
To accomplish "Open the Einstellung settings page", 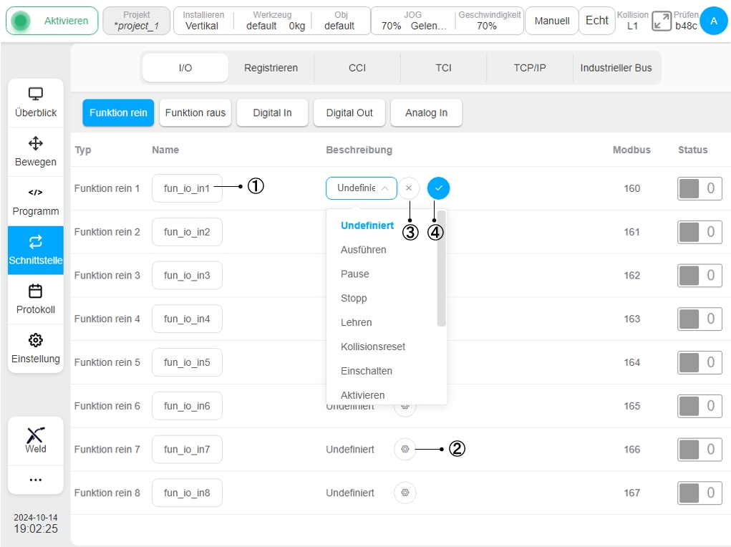I will coord(35,349).
